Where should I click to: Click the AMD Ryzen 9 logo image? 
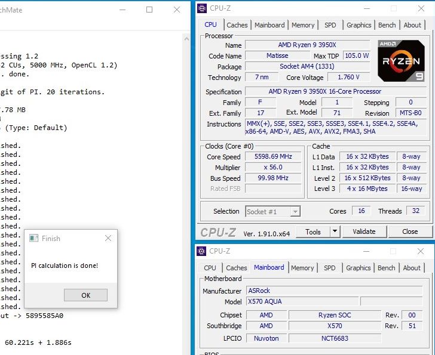401,61
